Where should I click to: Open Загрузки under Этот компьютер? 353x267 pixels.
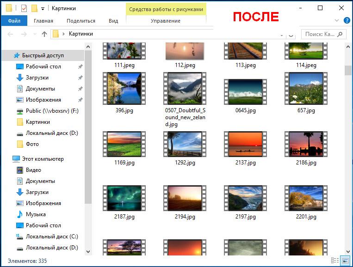pos(37,192)
